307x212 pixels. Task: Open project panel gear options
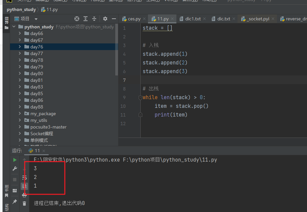click(105, 19)
